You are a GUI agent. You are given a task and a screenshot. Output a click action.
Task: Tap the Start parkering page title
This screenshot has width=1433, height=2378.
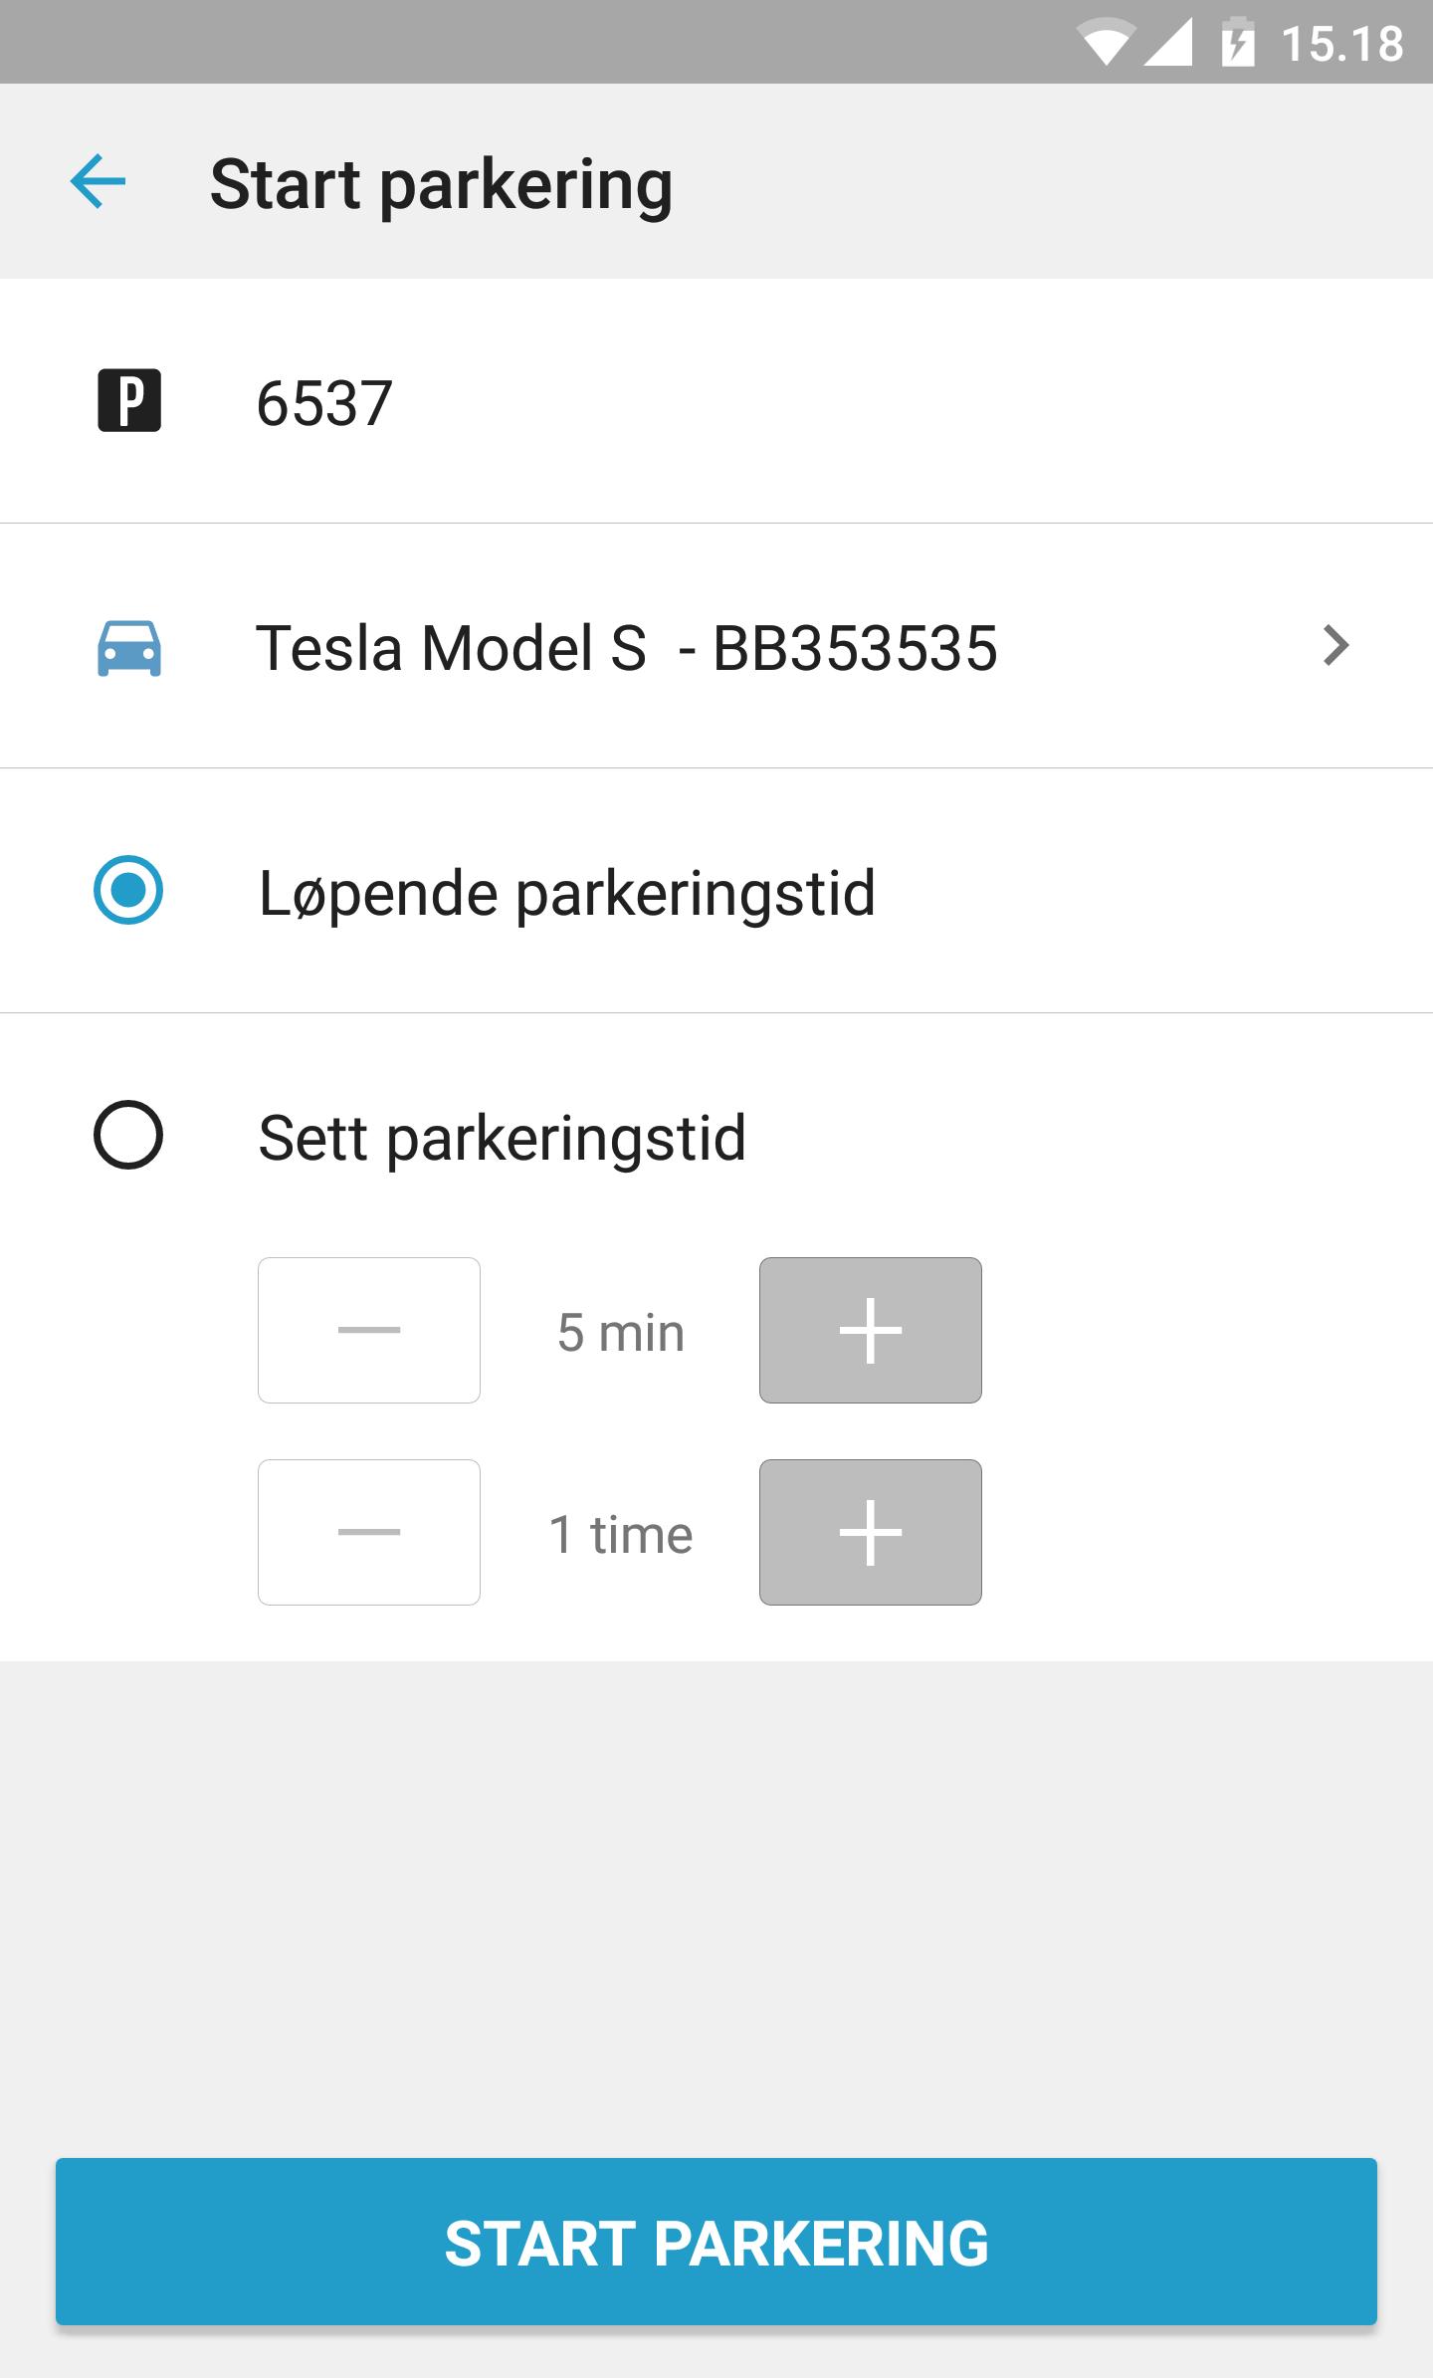pyautogui.click(x=441, y=184)
